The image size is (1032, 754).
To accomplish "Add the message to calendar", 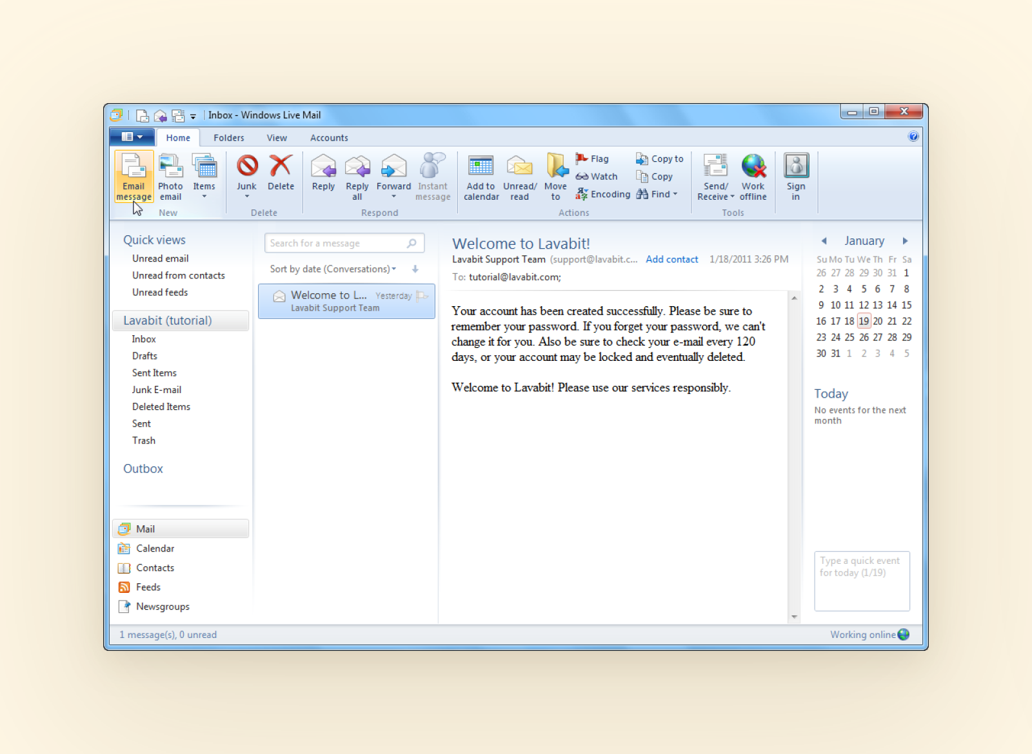I will (481, 177).
